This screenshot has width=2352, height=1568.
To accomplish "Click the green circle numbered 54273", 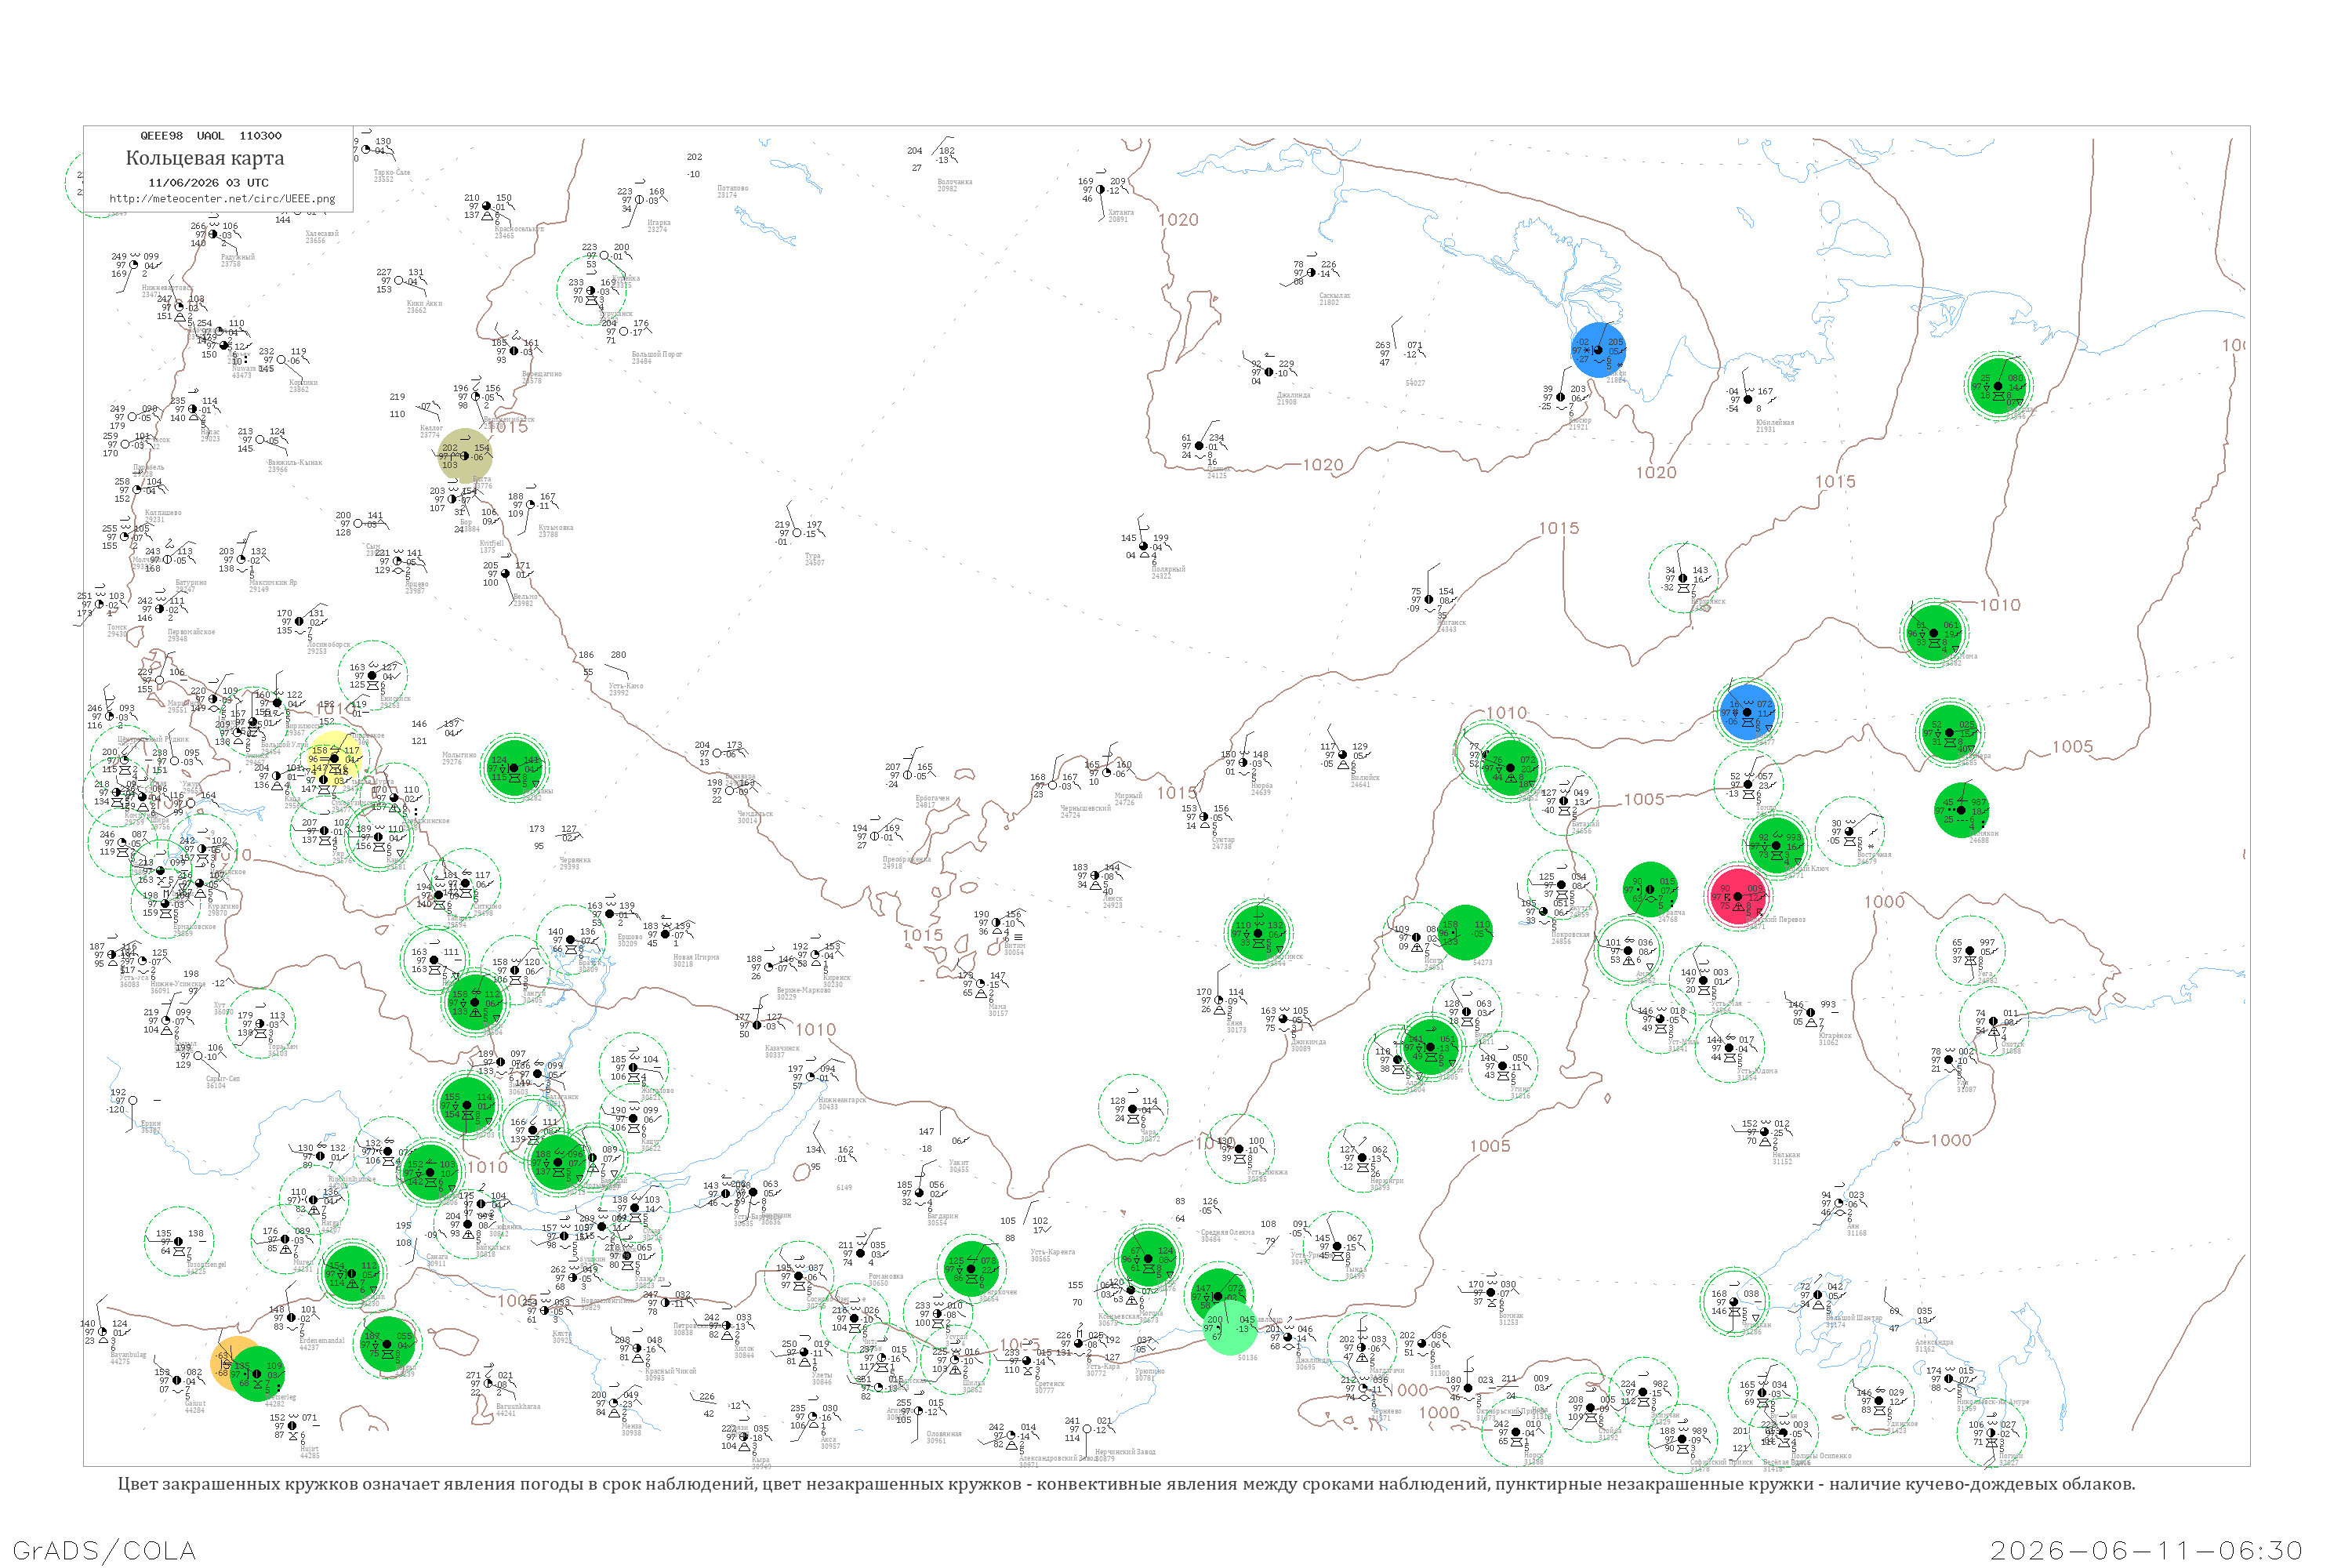I will tap(1465, 932).
